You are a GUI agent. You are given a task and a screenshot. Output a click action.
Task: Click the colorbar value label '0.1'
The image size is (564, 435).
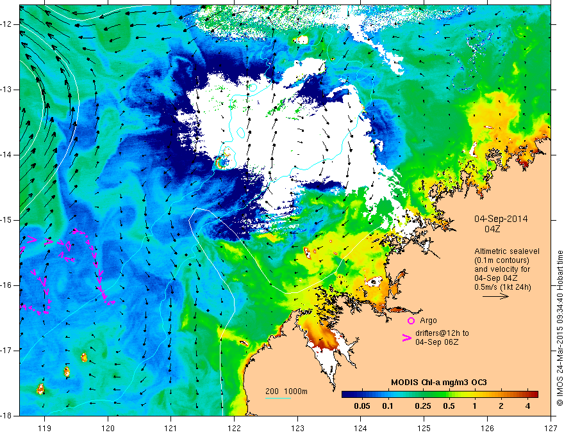coord(387,406)
